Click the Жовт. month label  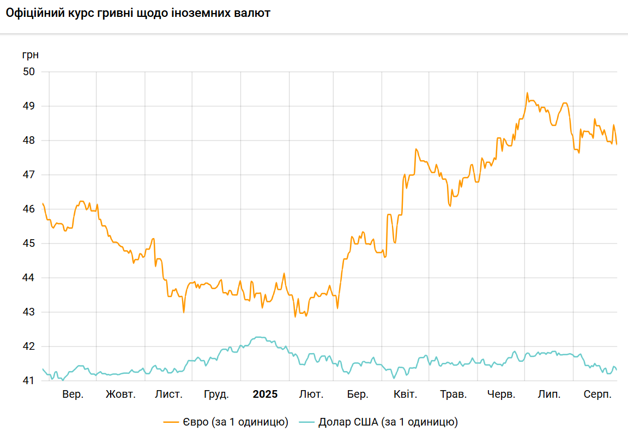coord(120,394)
